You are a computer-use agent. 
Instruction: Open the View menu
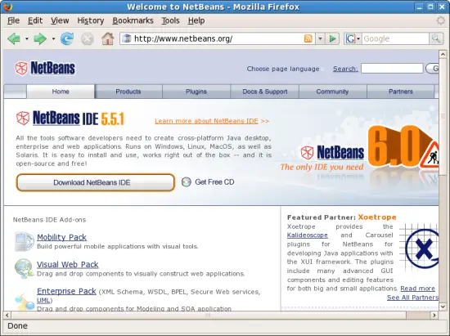click(60, 20)
